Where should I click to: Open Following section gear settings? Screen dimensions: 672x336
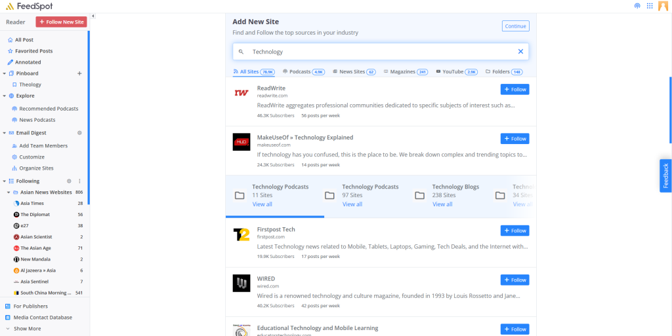(x=69, y=181)
